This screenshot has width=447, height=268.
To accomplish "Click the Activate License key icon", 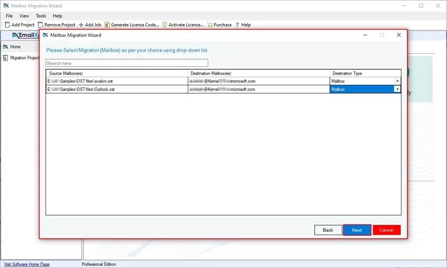I will click(165, 25).
